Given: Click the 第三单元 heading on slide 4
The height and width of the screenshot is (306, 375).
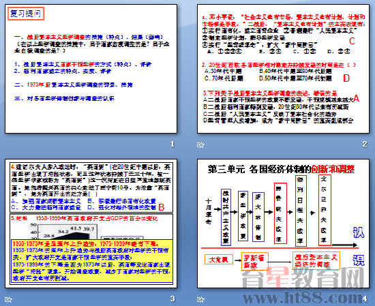Looking at the screenshot, I should 281,169.
